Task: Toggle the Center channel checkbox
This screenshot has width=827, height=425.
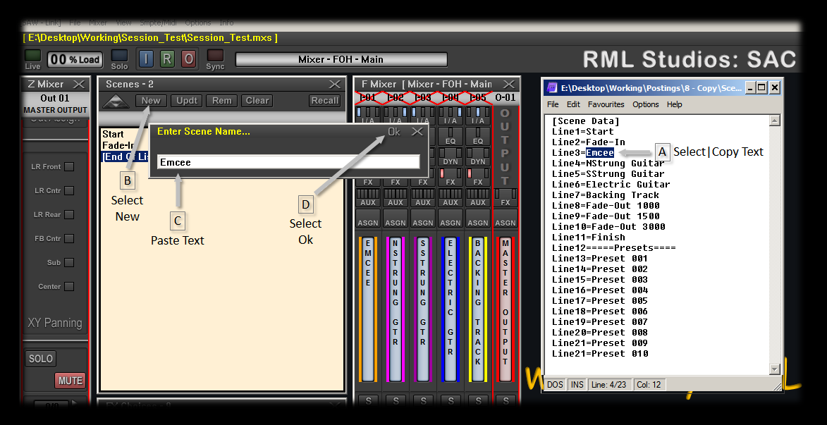Action: click(x=69, y=287)
